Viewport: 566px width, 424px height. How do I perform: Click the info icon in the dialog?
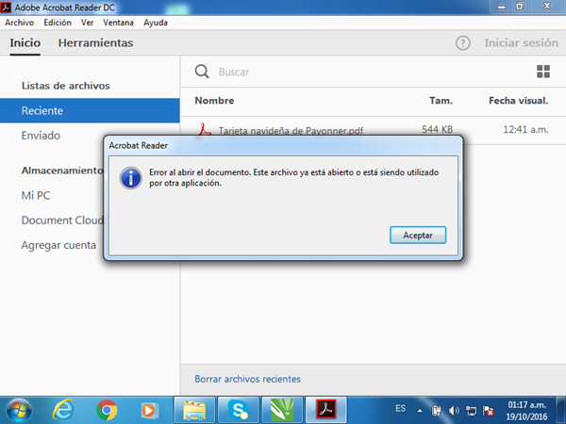click(x=131, y=178)
